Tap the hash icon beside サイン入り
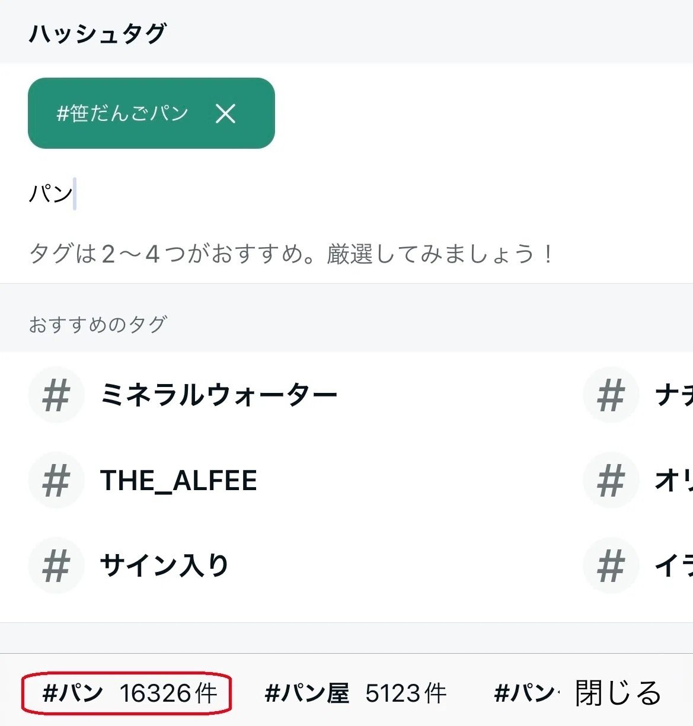693x726 pixels. coord(56,565)
